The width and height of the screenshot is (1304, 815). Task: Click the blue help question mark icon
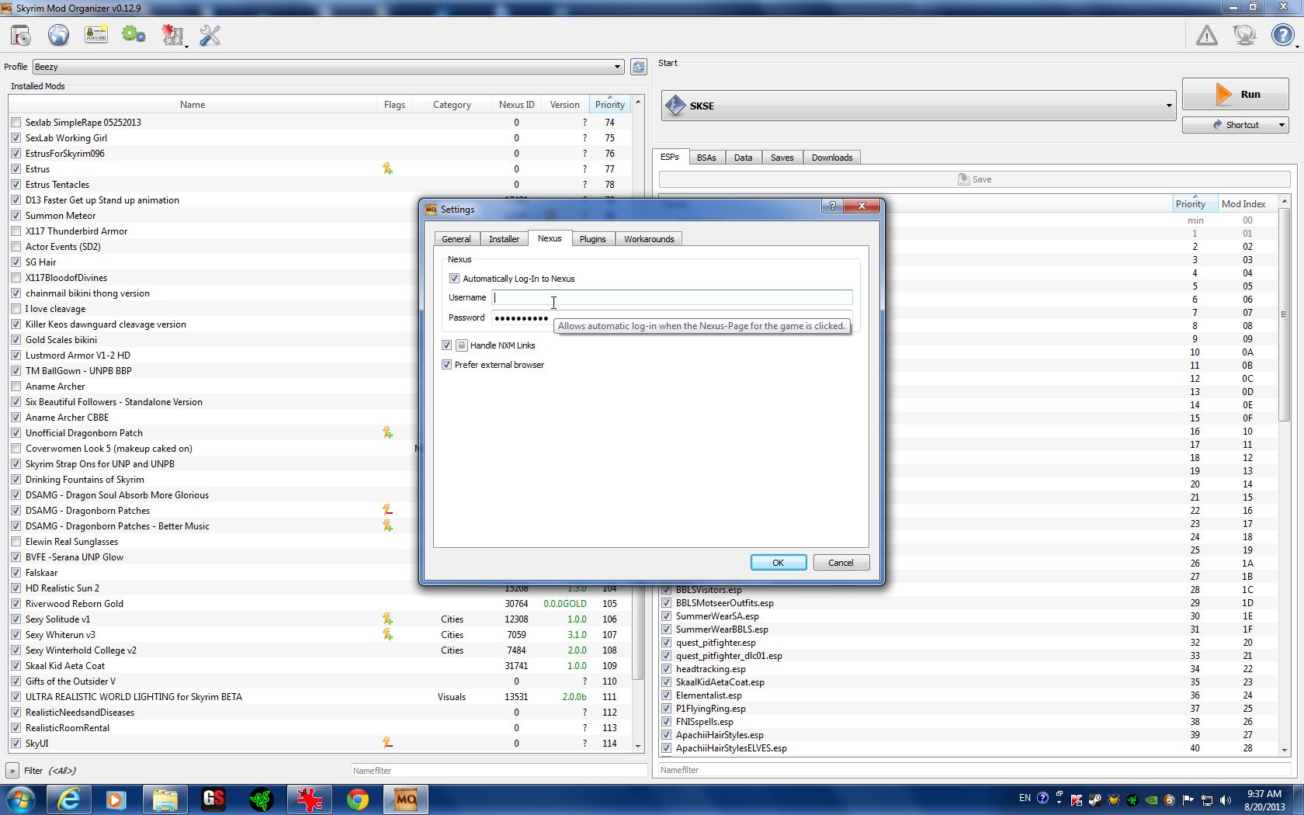click(x=1282, y=36)
